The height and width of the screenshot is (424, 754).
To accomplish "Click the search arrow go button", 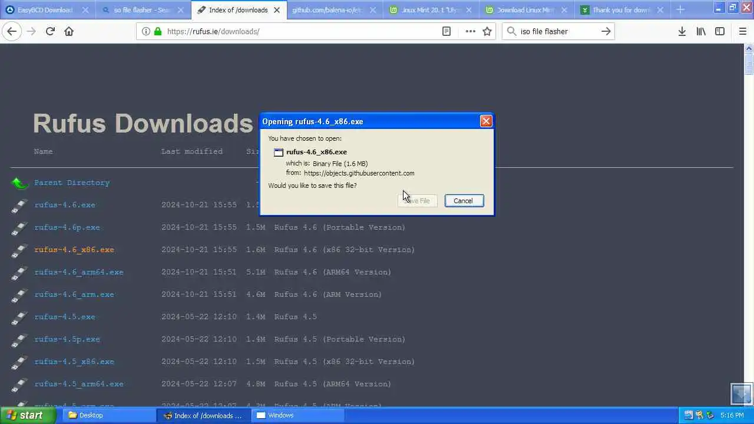I will tap(606, 31).
